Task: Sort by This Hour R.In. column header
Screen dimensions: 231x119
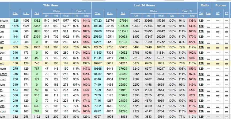Action: (15, 13)
